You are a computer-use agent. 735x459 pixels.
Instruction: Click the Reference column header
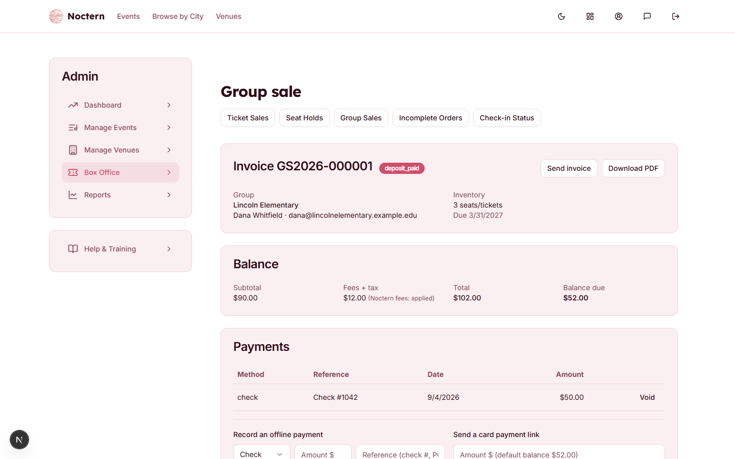(x=331, y=374)
